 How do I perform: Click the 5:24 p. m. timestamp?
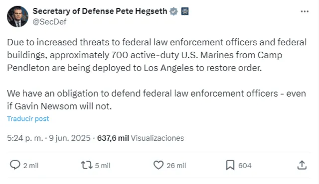[25, 138]
